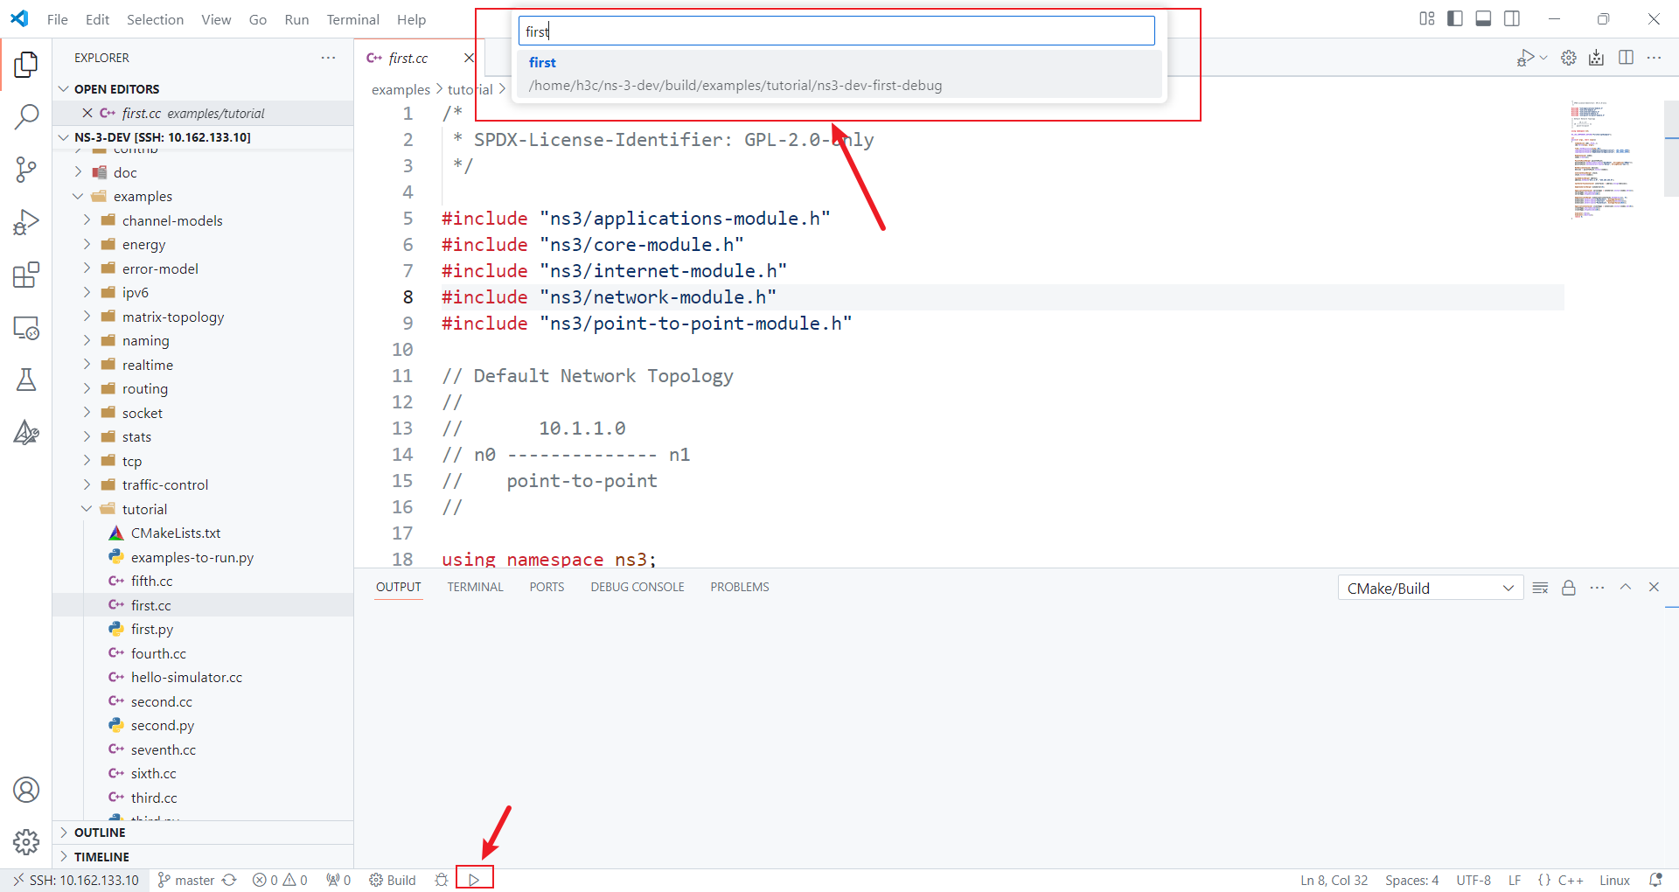Open the Source Control view
The height and width of the screenshot is (892, 1679).
(26, 170)
